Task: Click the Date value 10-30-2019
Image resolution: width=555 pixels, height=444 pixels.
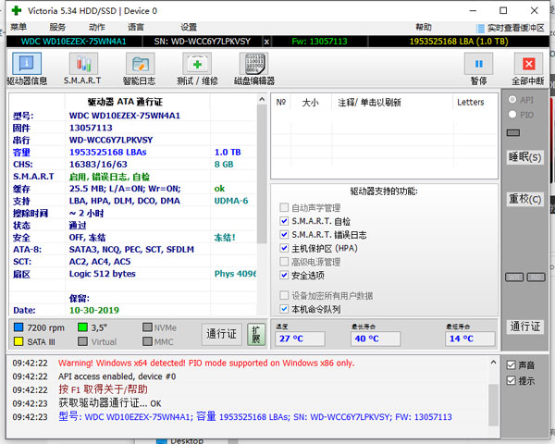Action: (x=94, y=310)
